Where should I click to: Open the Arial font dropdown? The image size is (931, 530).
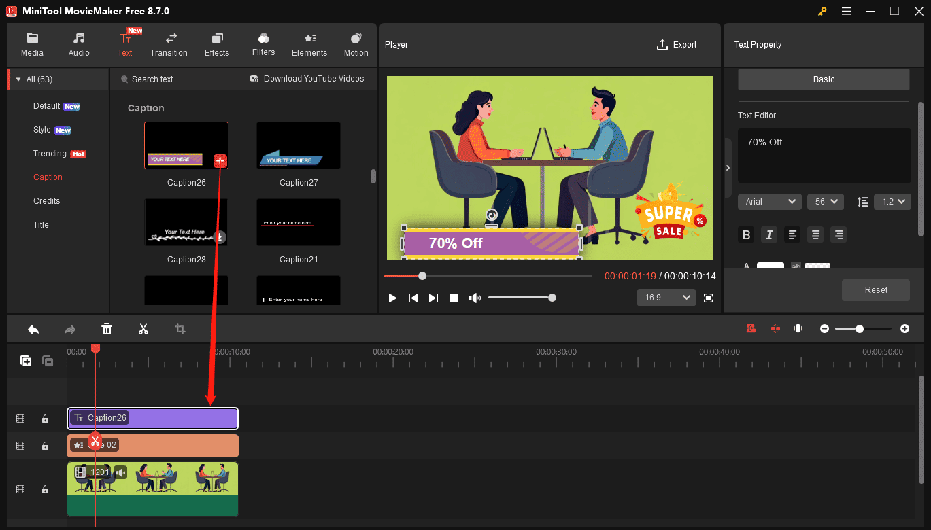[x=770, y=202]
